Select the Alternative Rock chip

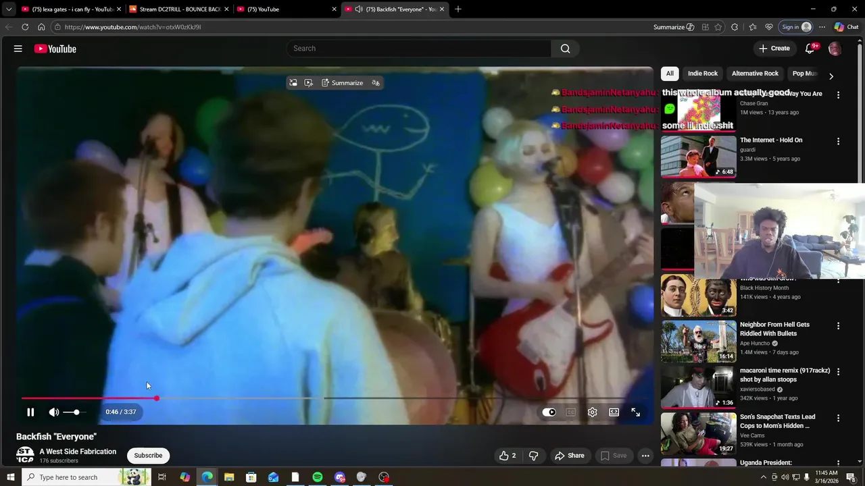[x=755, y=74]
